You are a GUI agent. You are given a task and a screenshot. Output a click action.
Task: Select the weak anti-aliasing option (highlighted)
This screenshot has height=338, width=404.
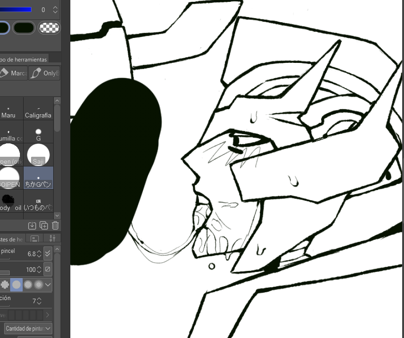click(16, 285)
